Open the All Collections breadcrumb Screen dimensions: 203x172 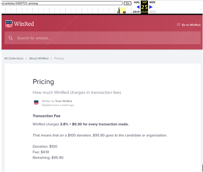coord(14,58)
